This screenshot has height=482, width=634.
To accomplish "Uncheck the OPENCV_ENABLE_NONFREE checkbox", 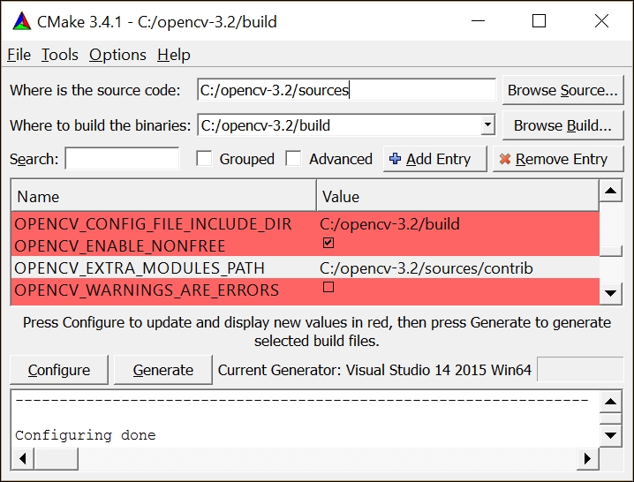I will 328,243.
